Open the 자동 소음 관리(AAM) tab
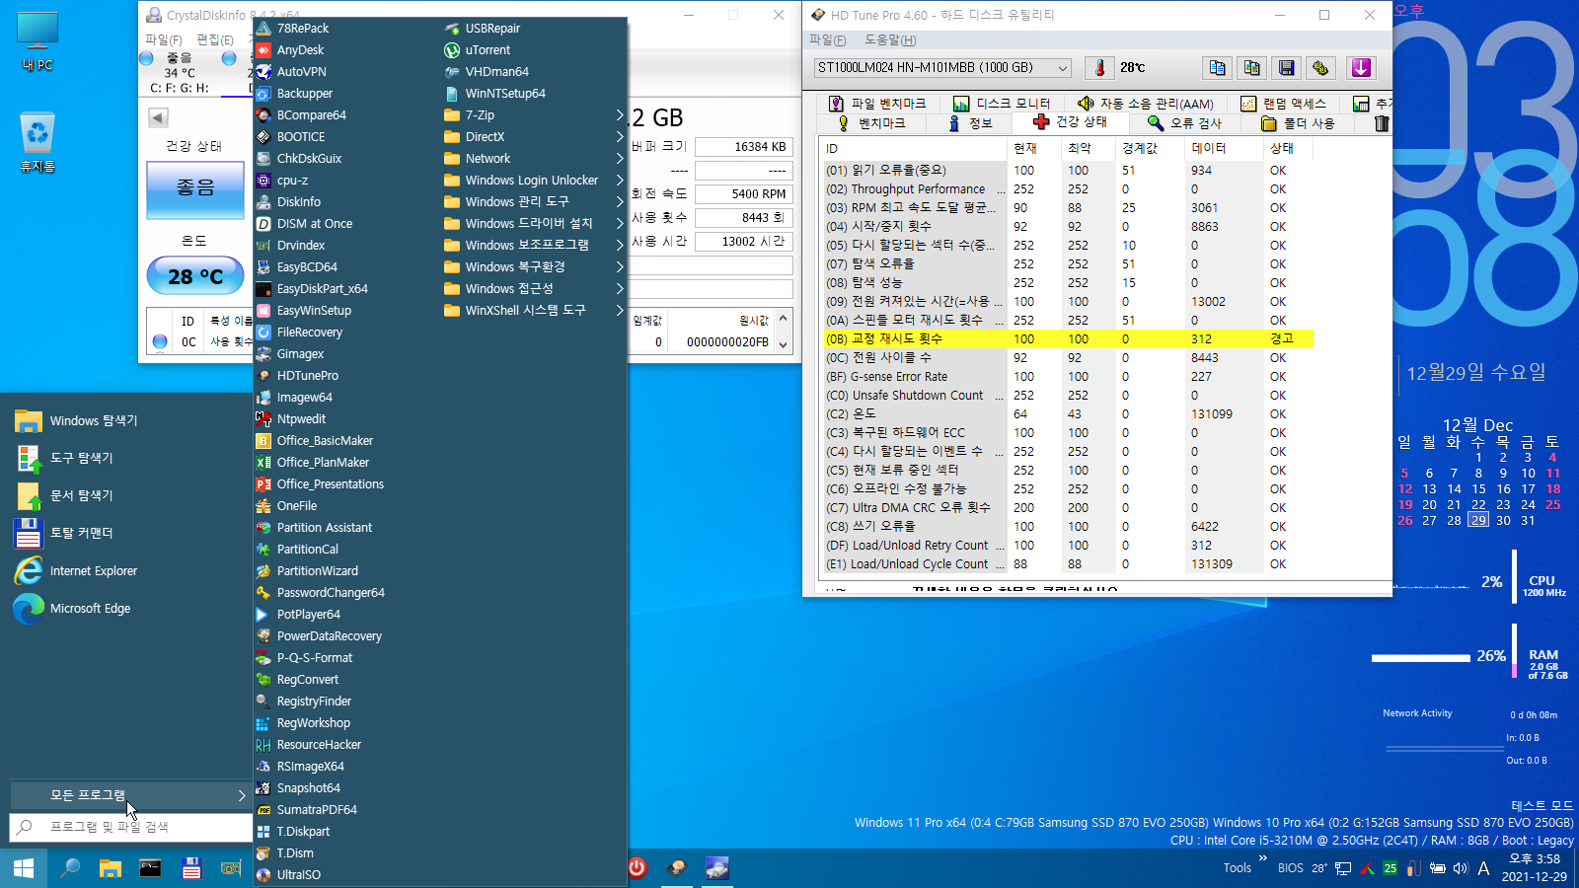This screenshot has width=1579, height=888. [x=1146, y=104]
